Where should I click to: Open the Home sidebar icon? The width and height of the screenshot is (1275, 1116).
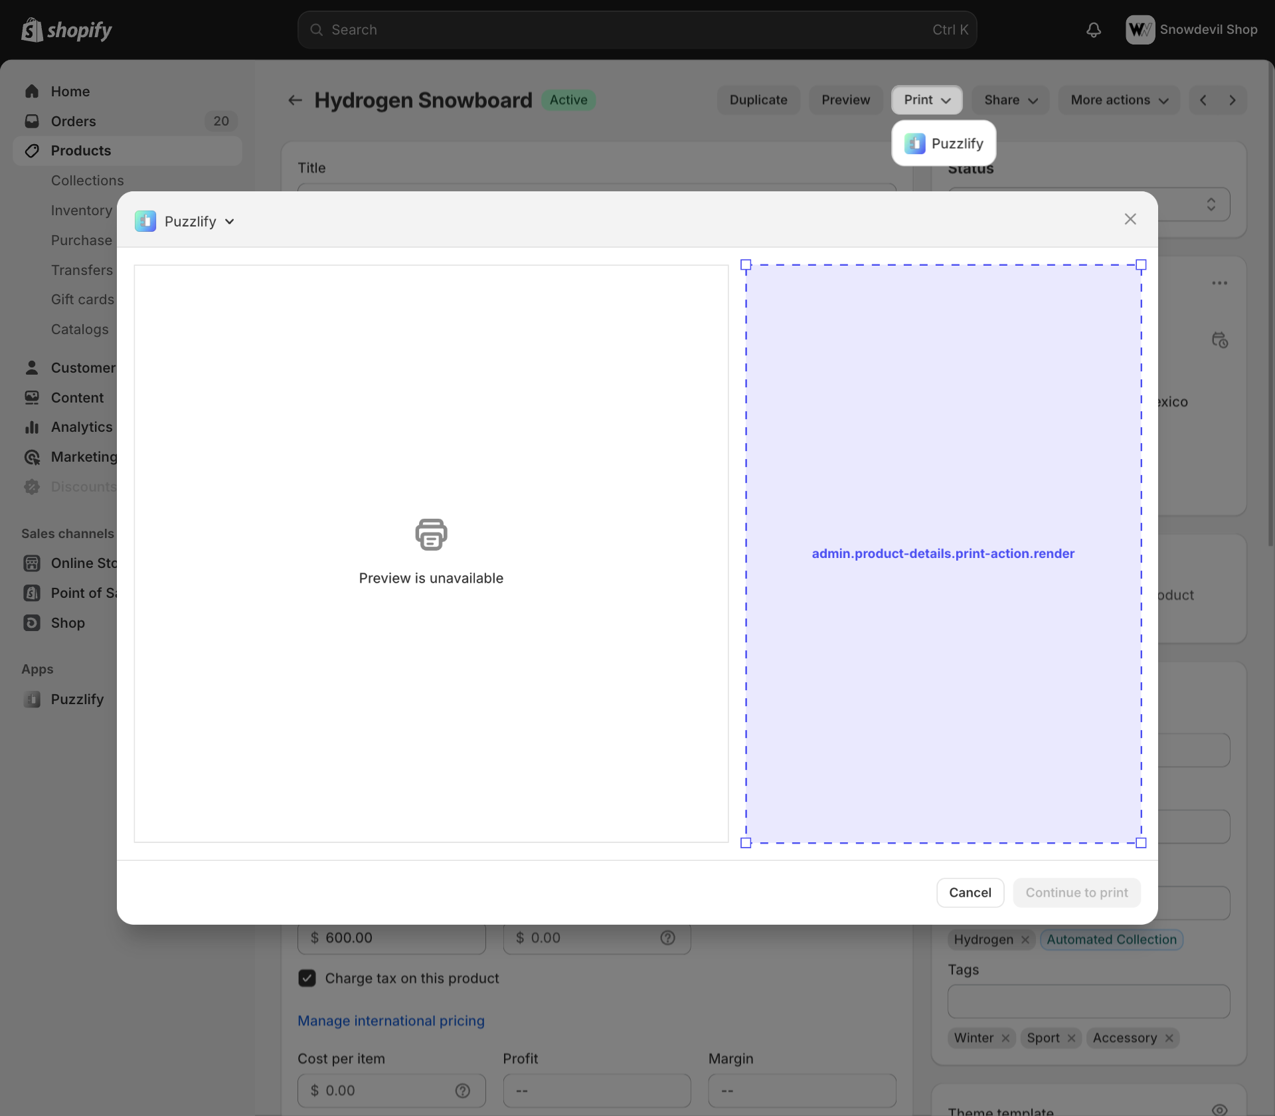pyautogui.click(x=32, y=91)
